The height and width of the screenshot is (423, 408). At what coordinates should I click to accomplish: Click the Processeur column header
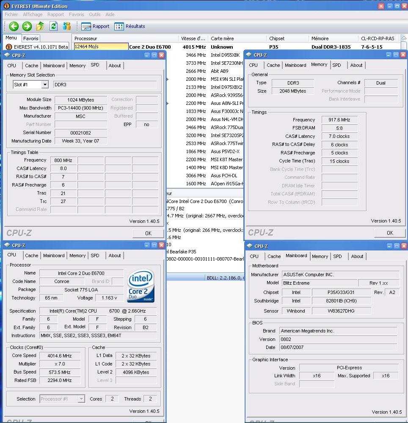125,38
